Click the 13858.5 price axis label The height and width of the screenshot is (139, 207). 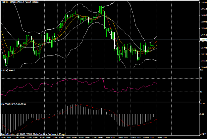204,16
